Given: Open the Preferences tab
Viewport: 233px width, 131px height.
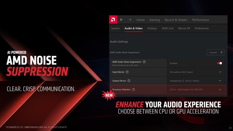Looking at the screenshot, I should coord(202,28).
